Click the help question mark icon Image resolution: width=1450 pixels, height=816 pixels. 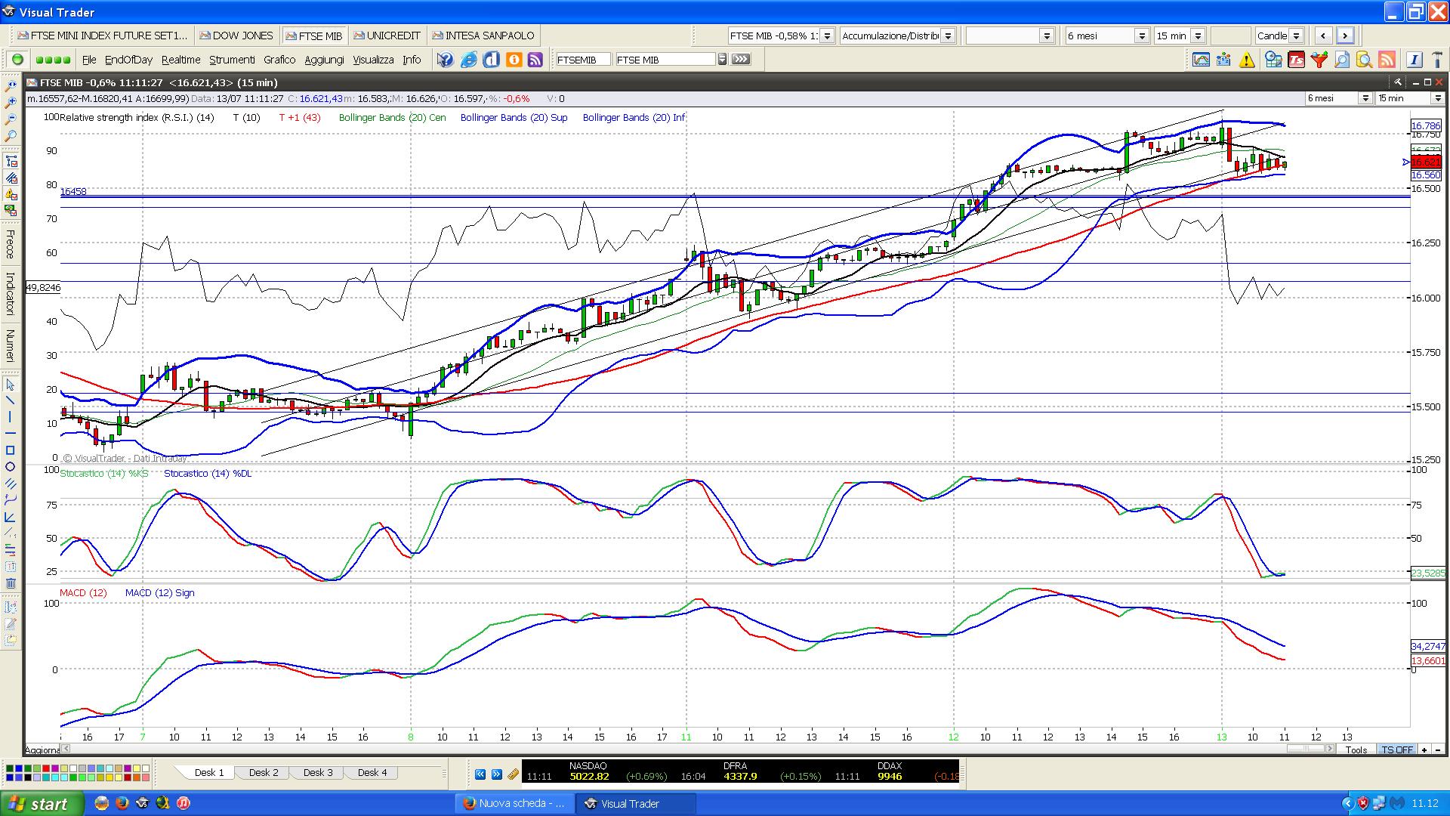coord(446,60)
